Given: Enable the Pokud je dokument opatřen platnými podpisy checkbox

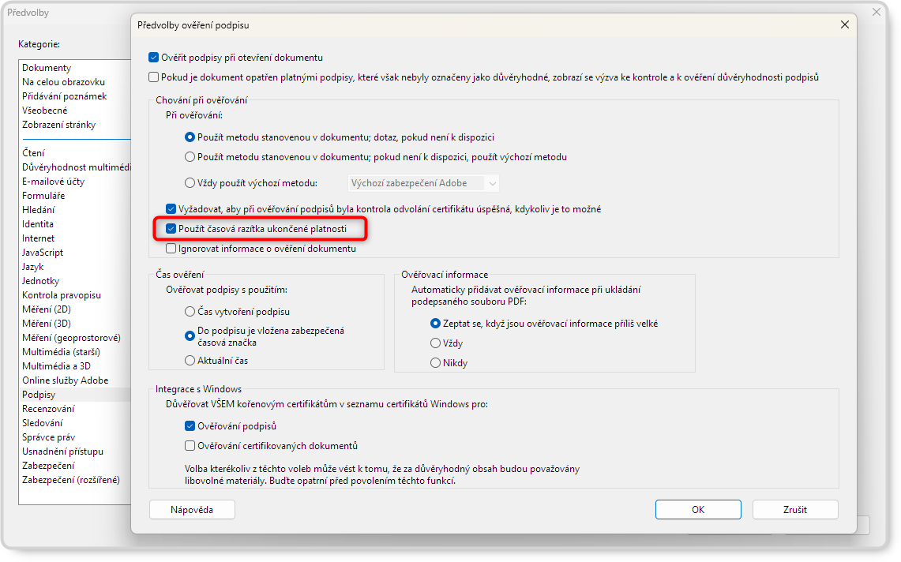Looking at the screenshot, I should pos(153,77).
